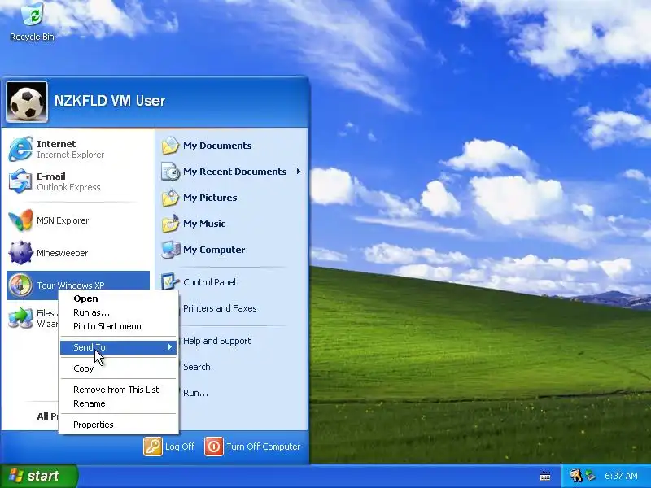Click the Recycle Bin label
651x488 pixels.
tap(32, 37)
